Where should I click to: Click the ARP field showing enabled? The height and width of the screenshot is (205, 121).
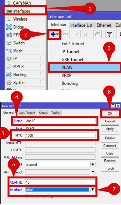tap(57, 164)
